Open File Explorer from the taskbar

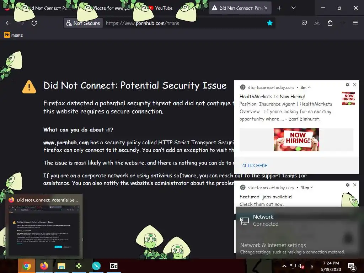[61, 266]
